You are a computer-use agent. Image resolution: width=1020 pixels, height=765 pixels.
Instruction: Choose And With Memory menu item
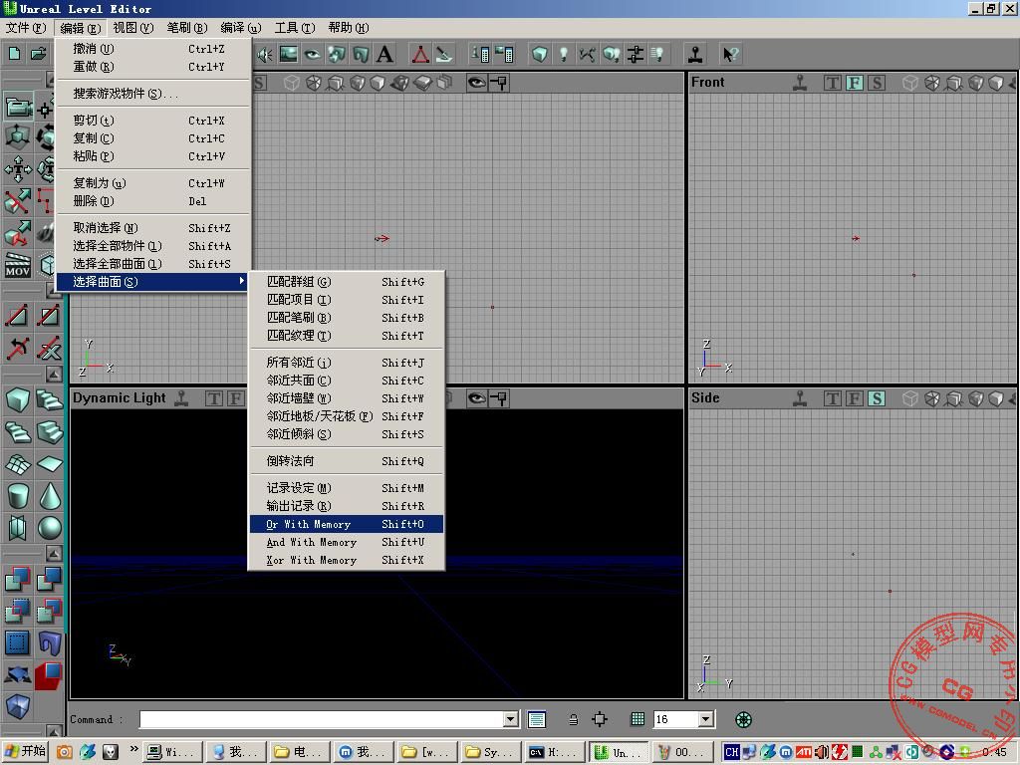click(346, 542)
